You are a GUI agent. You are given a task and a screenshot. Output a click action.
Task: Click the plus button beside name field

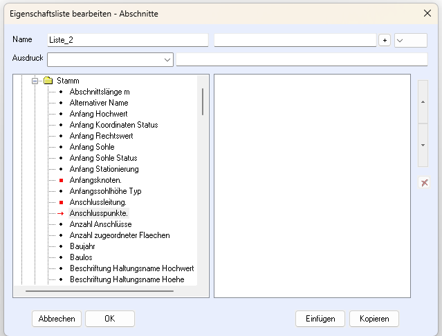(x=385, y=41)
